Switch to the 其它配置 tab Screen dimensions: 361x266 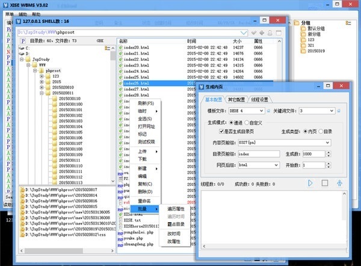[236, 99]
